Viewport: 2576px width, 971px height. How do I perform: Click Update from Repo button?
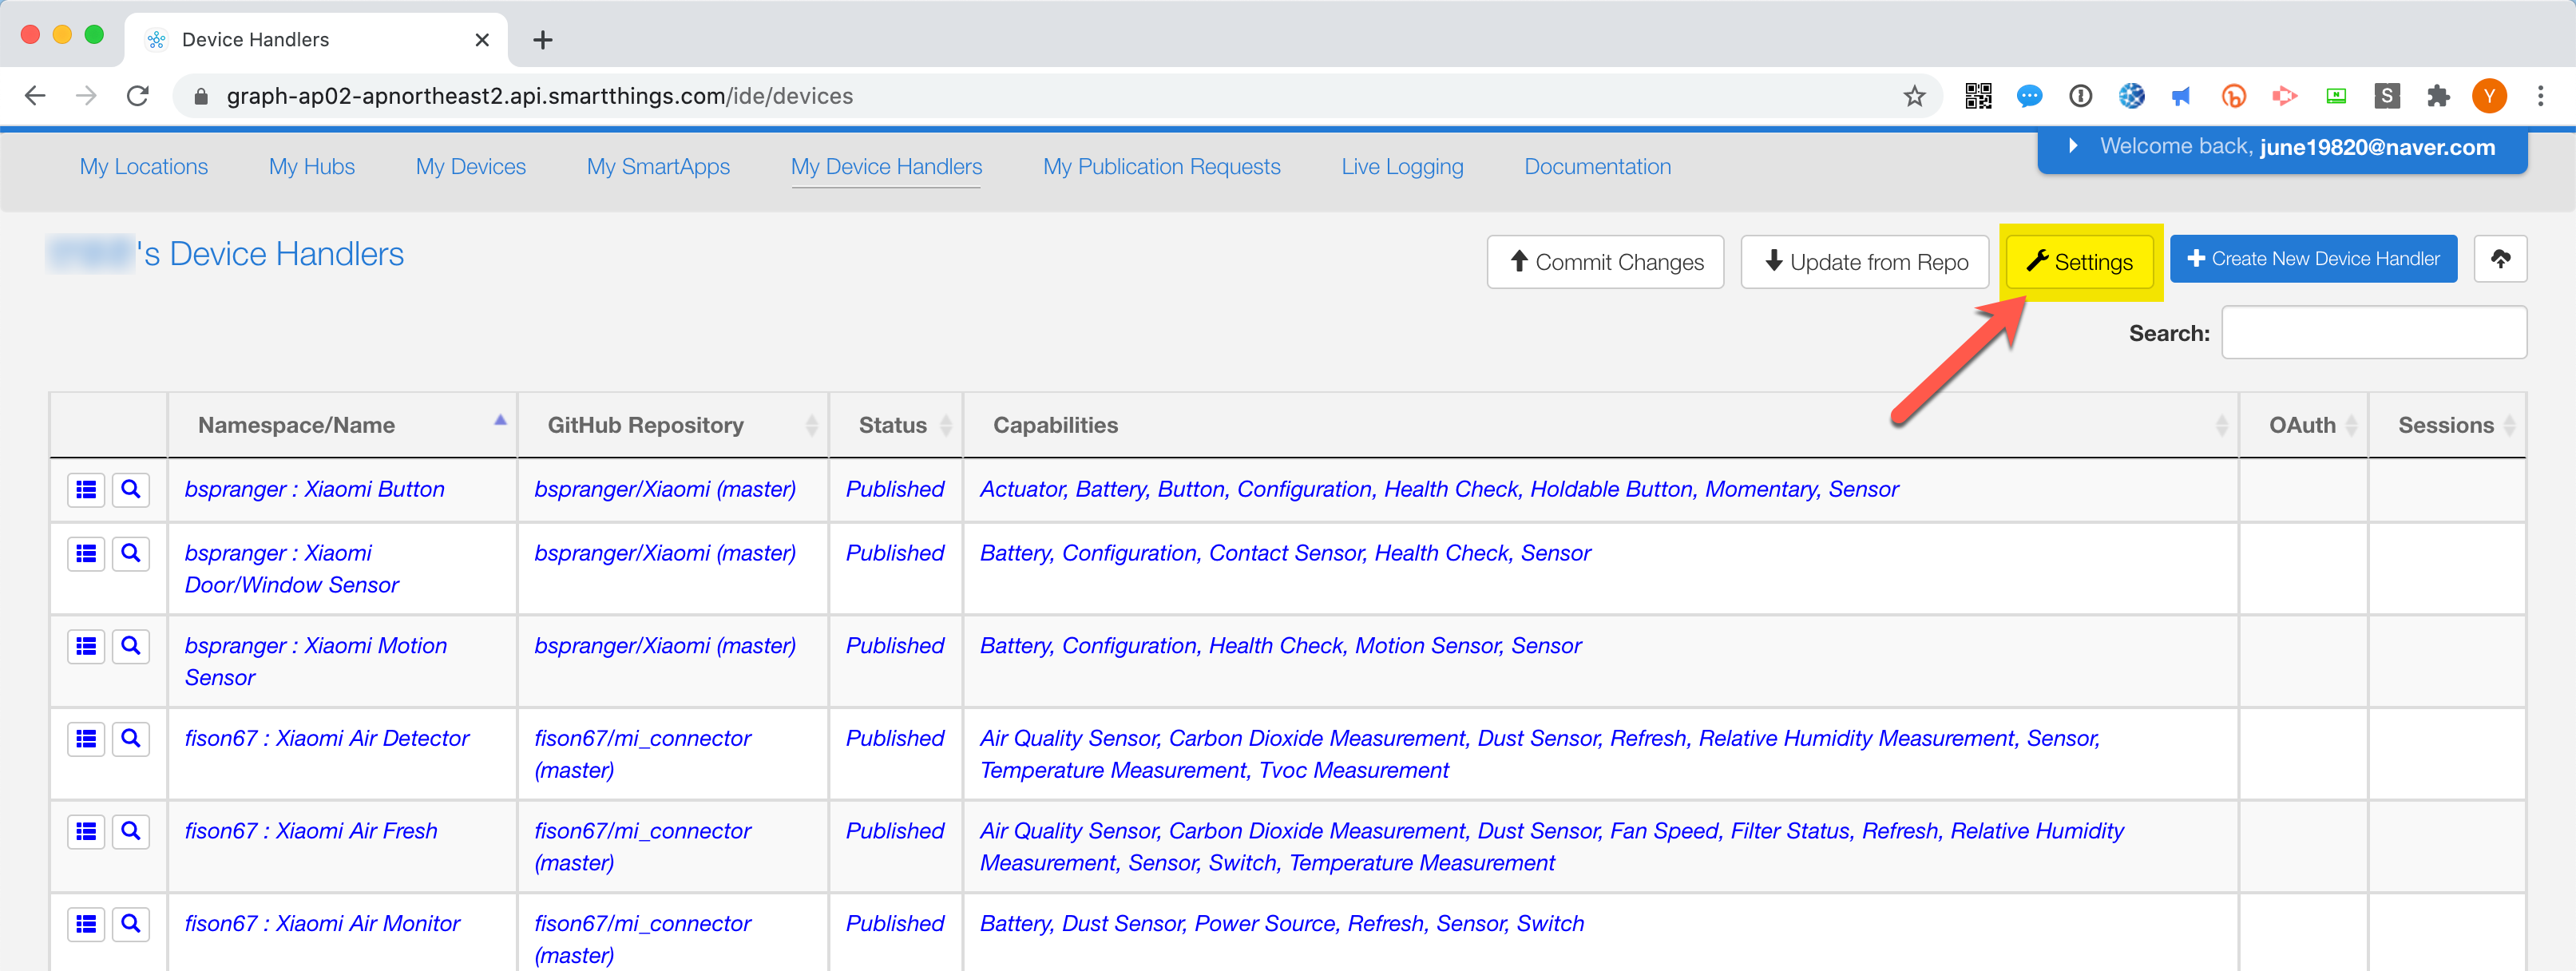click(x=1865, y=262)
